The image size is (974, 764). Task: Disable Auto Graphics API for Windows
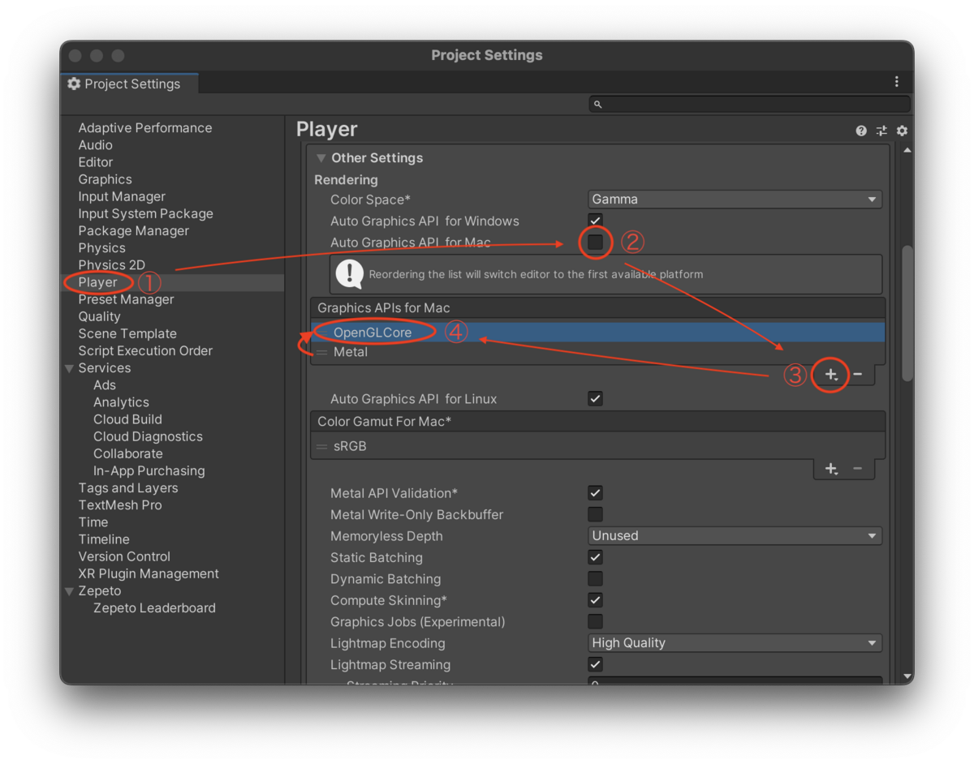(595, 220)
